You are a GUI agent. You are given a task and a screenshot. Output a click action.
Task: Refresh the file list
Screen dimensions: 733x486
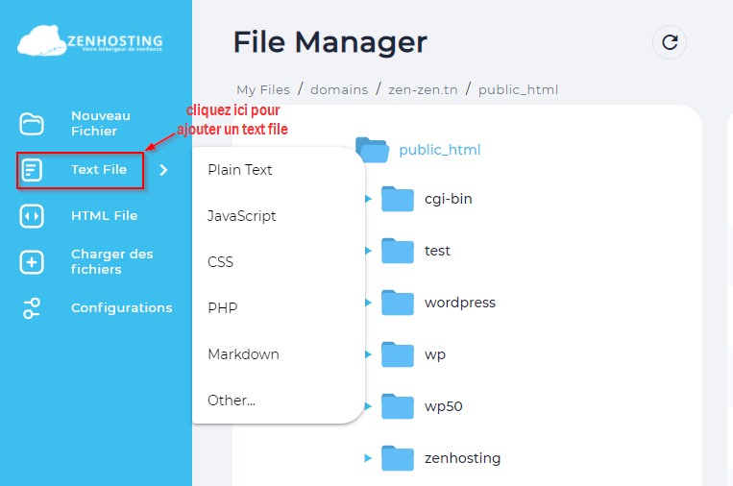(x=670, y=42)
